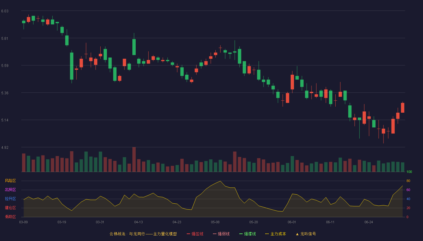423x241 pixels.
Task: Click the 4.92 price axis label
Action: click(x=5, y=148)
